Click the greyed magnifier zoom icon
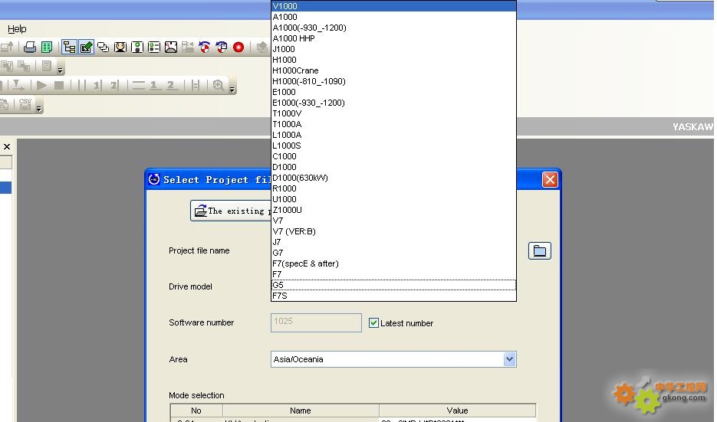 coord(219,85)
